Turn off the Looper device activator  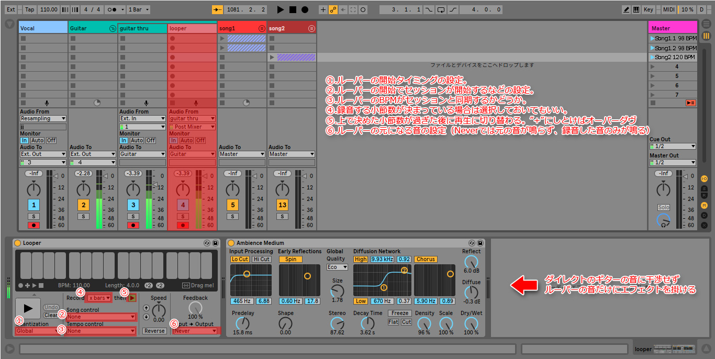(x=17, y=243)
